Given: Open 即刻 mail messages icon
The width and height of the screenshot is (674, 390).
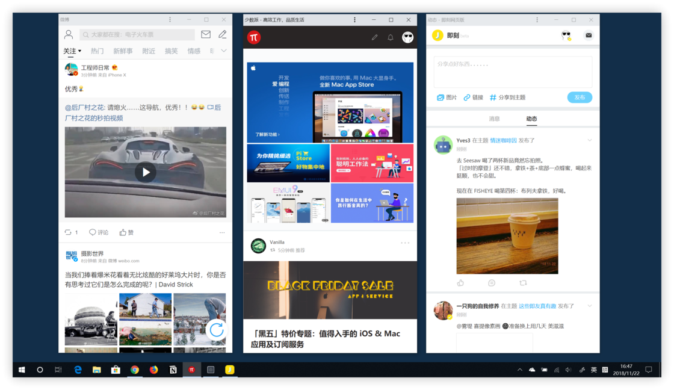Looking at the screenshot, I should coord(589,36).
